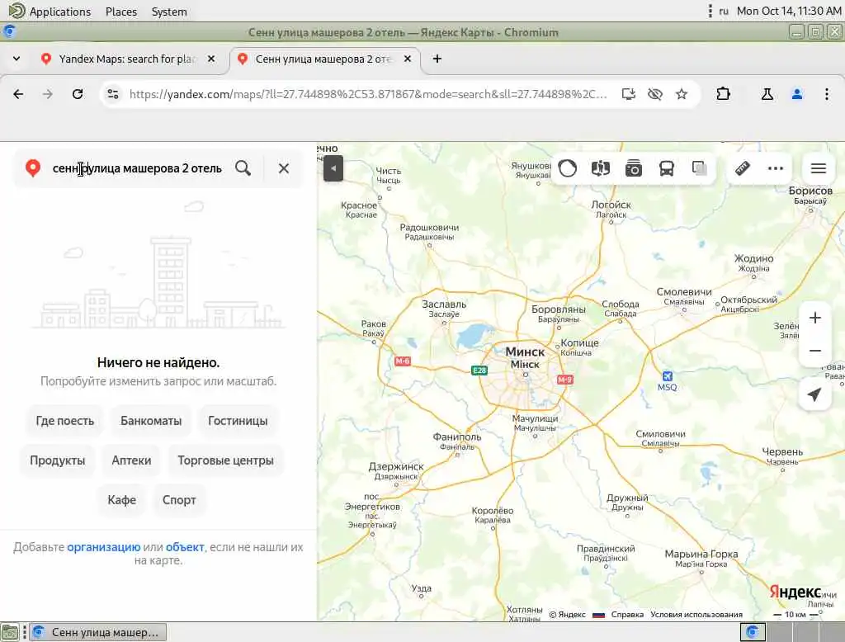The width and height of the screenshot is (845, 642).
Task: Open site information icon in address bar
Action: [113, 94]
